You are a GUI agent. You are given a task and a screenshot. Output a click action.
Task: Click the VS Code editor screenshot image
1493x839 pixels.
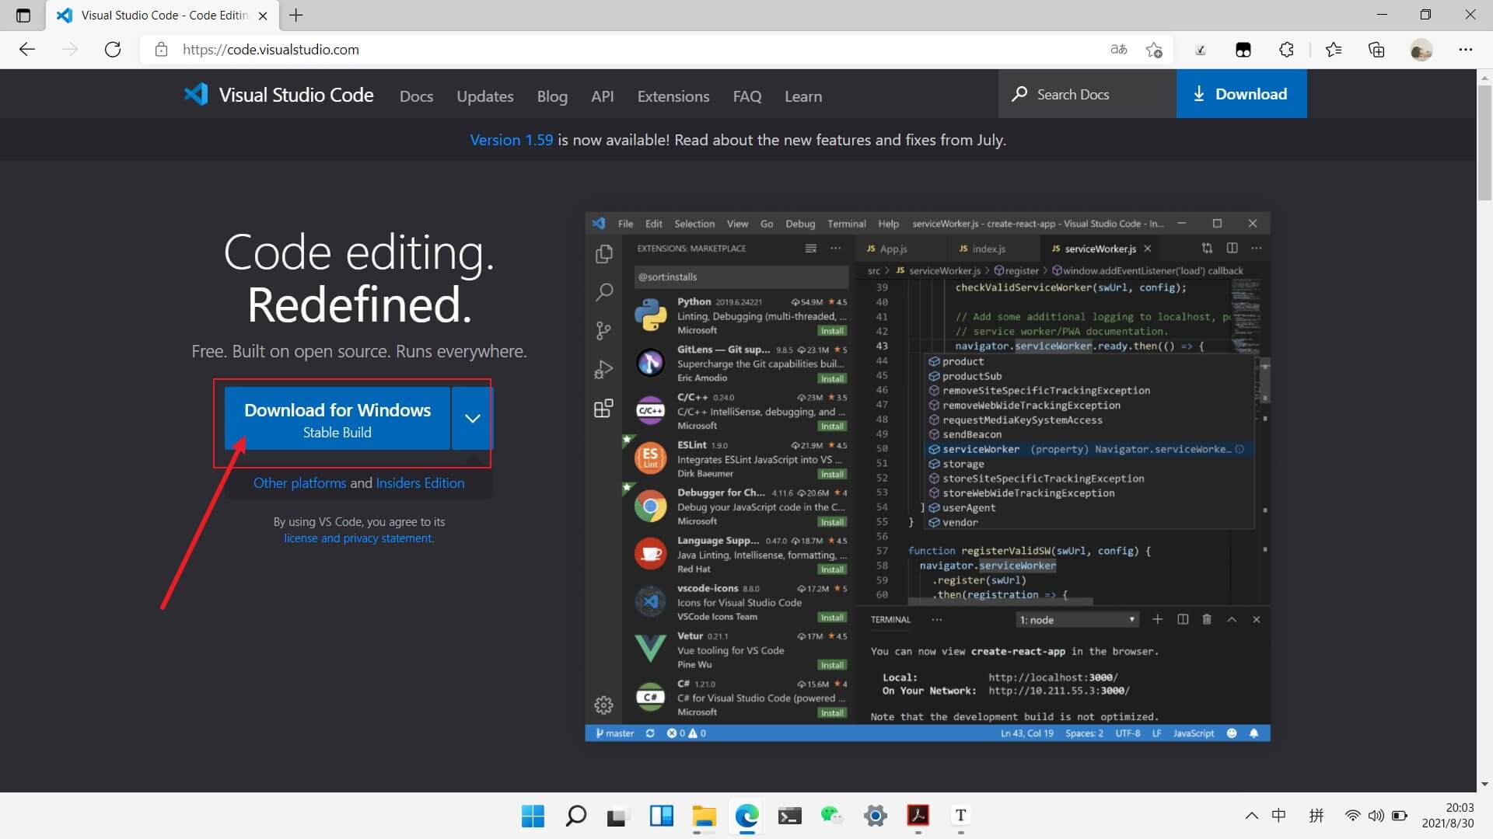tap(927, 476)
